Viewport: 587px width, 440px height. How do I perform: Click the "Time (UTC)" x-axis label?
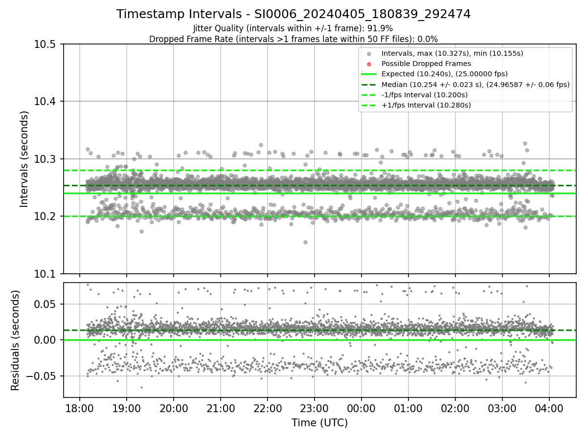pyautogui.click(x=319, y=423)
